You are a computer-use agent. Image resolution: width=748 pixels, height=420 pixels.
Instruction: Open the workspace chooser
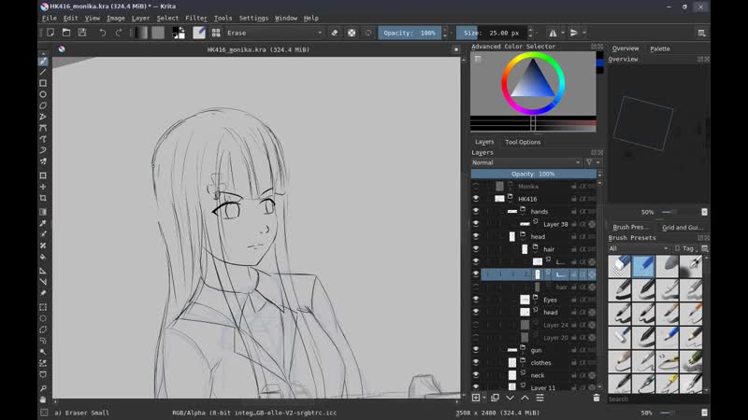click(x=701, y=33)
